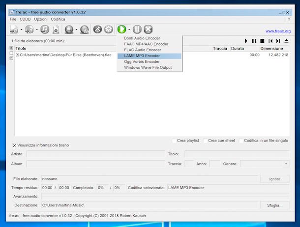The image size is (300, 227).
Task: Choose Windows Wave File Output
Action: (x=150, y=67)
